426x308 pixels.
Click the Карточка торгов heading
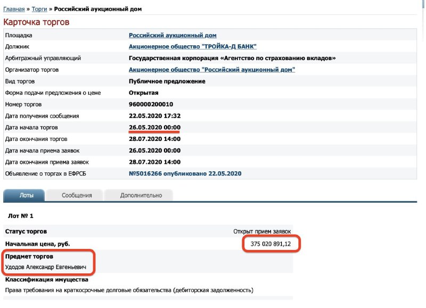coord(36,22)
